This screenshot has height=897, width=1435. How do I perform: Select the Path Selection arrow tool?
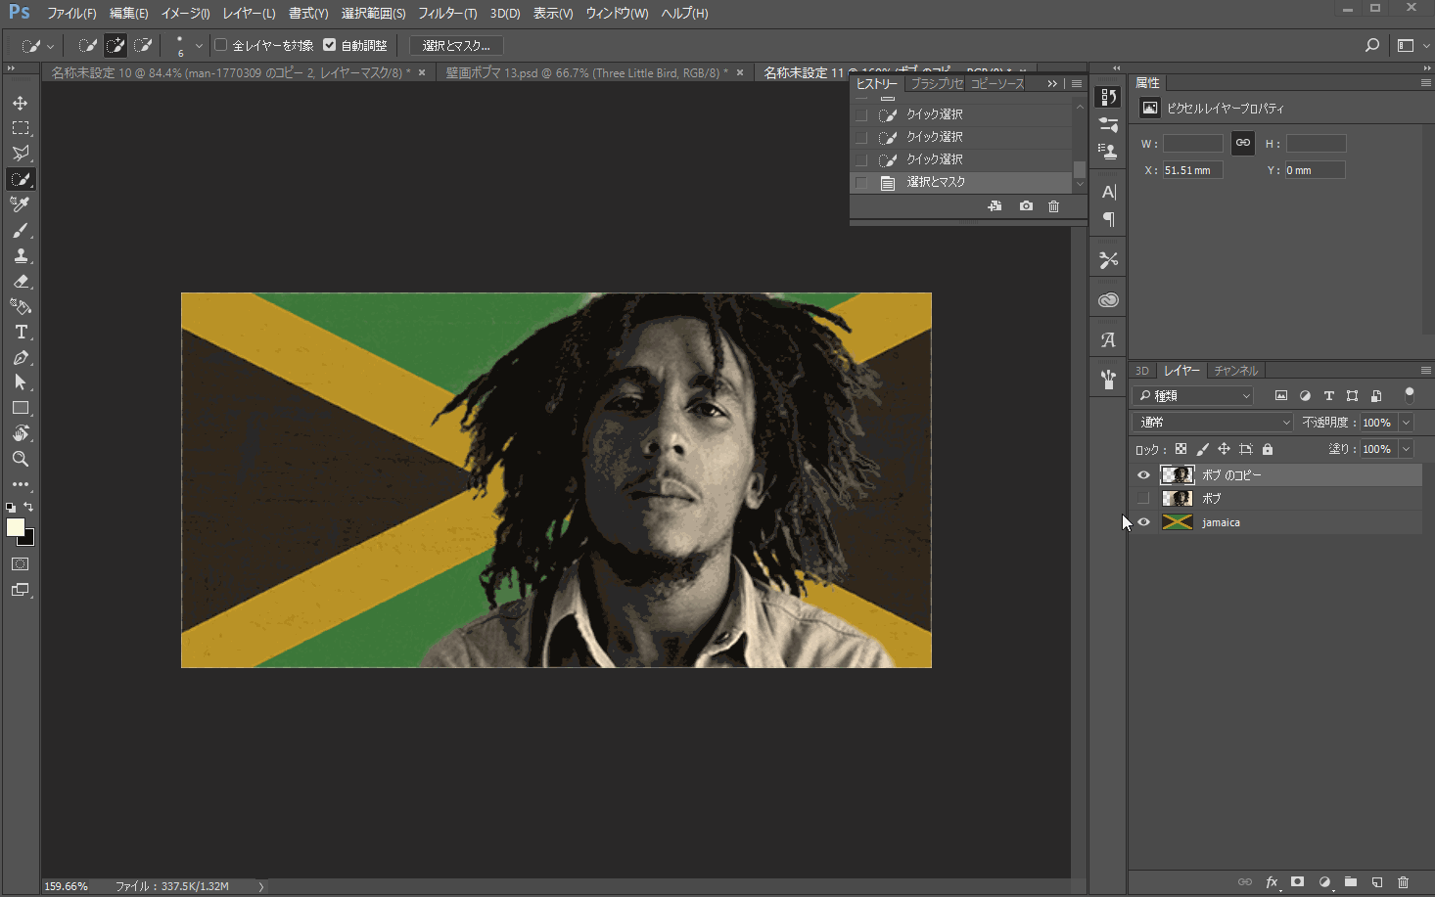click(x=21, y=382)
